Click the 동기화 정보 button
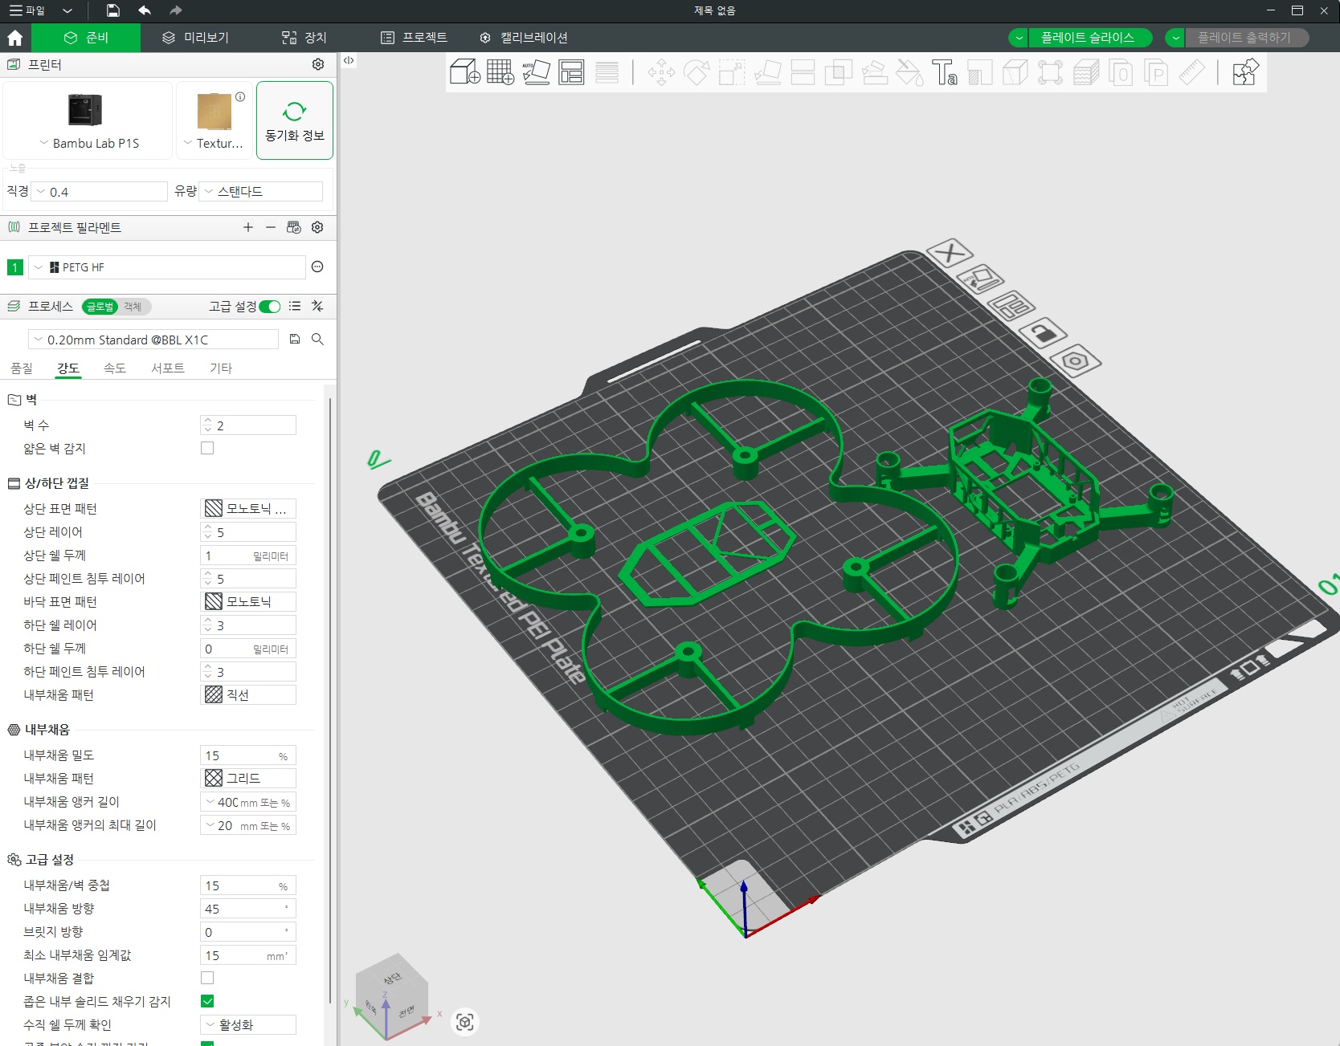 click(295, 120)
